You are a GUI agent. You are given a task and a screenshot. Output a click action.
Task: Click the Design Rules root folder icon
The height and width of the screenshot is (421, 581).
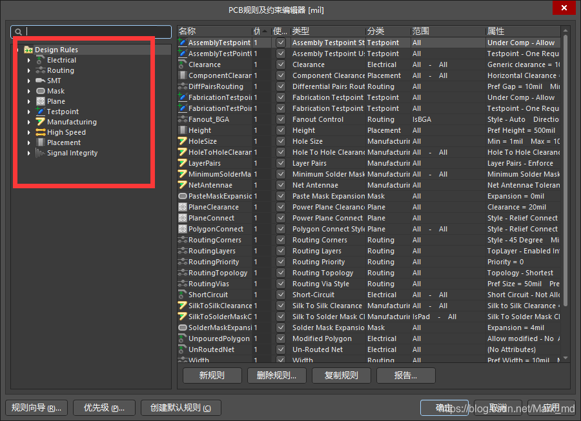pyautogui.click(x=28, y=50)
